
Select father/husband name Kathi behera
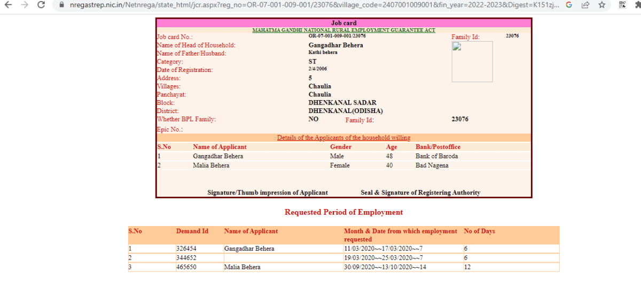(323, 53)
